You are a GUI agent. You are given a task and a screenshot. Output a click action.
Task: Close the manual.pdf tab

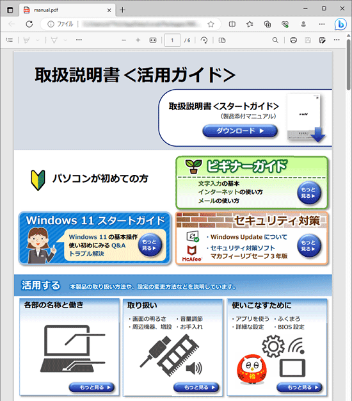109,10
